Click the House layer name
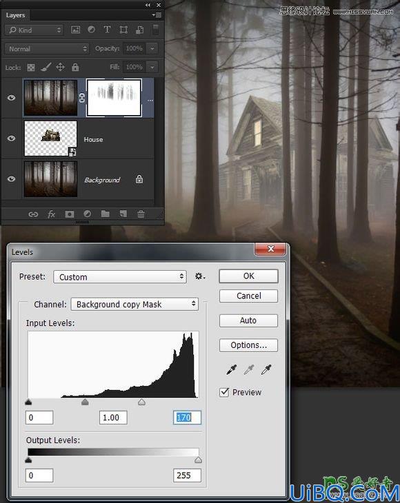The height and width of the screenshot is (503, 400). pyautogui.click(x=93, y=140)
